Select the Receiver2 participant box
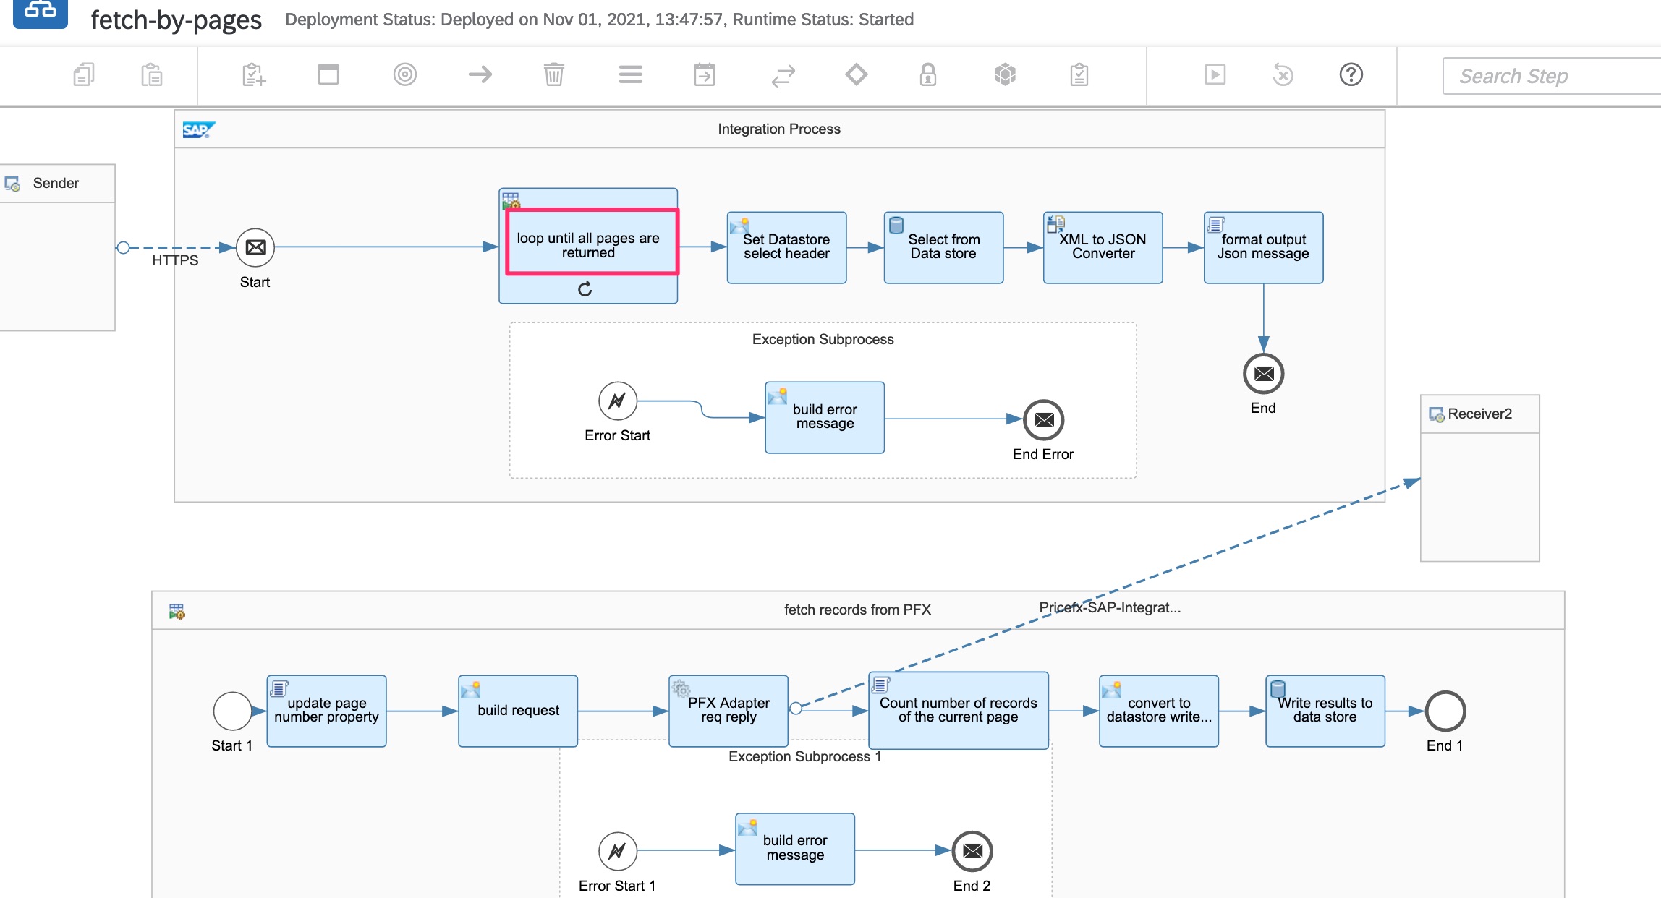Screen dimensions: 1661x898 (x=1479, y=477)
